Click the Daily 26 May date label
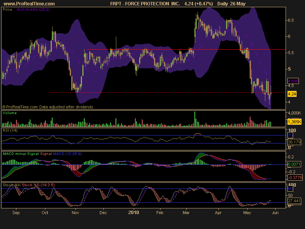 coord(231,4)
